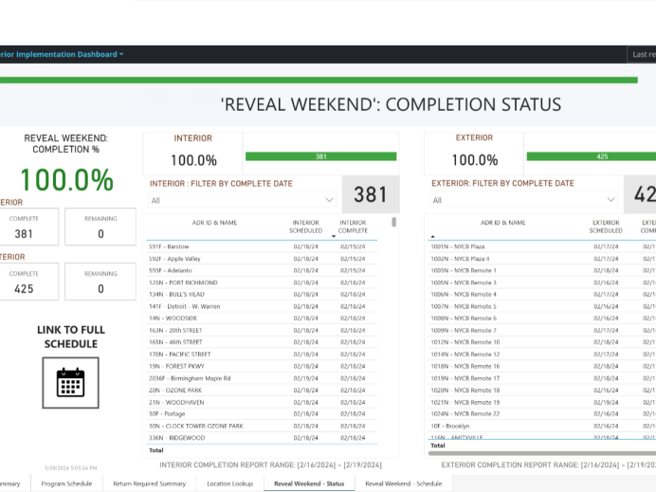
Task: Click sort arrow above exterior ADR ID column
Action: (x=433, y=236)
